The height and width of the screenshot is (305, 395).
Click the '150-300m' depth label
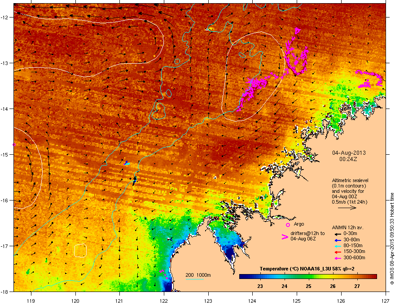tap(354, 251)
